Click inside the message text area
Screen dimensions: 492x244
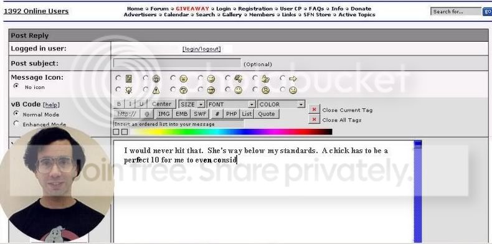coord(263,191)
